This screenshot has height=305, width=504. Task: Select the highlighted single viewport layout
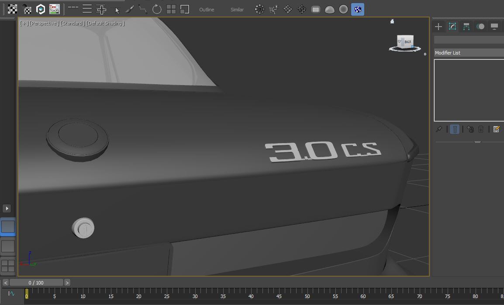point(8,226)
